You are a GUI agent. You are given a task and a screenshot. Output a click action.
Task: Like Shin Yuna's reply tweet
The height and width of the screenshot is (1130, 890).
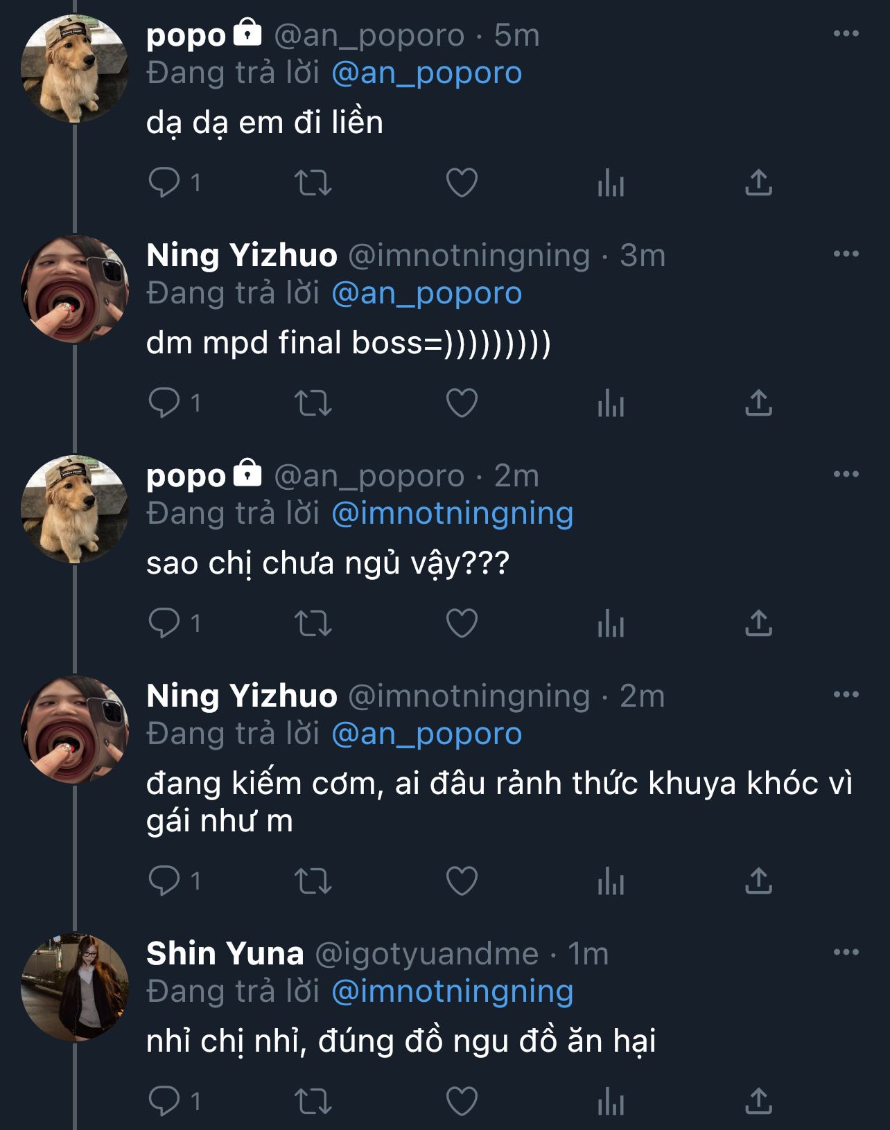click(x=462, y=1100)
